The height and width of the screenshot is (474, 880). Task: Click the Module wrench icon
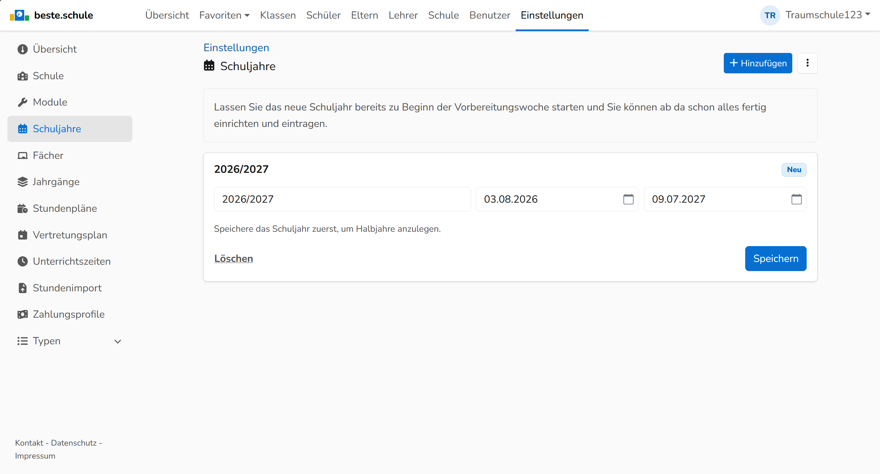22,102
